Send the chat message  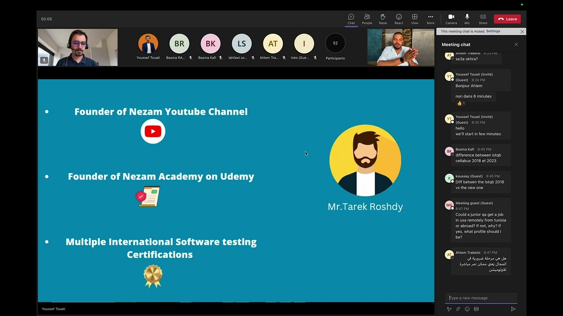pyautogui.click(x=513, y=309)
